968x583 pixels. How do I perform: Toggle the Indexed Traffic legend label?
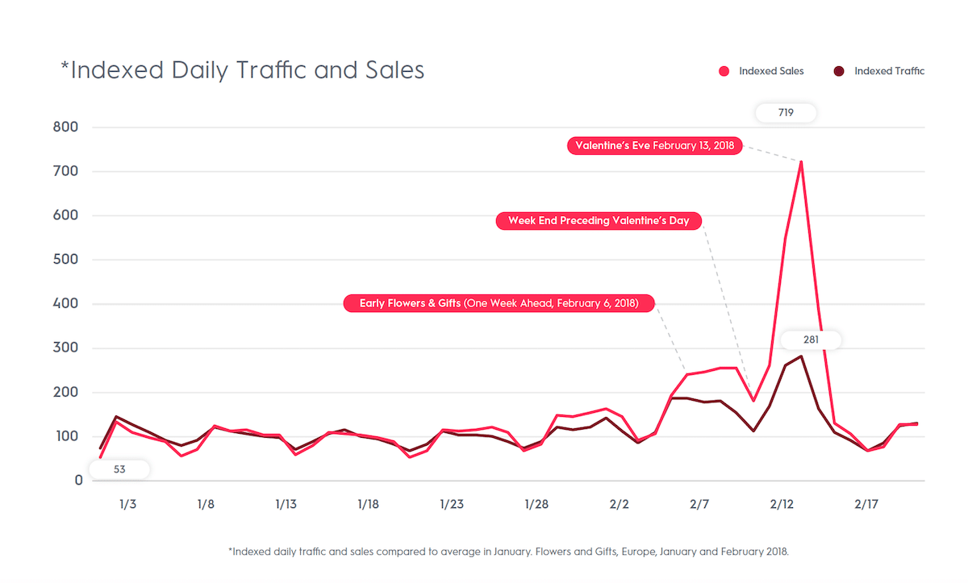889,71
